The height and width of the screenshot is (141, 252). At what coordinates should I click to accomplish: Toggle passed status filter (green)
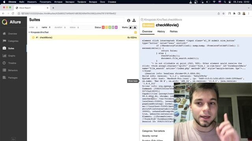click(109, 27)
